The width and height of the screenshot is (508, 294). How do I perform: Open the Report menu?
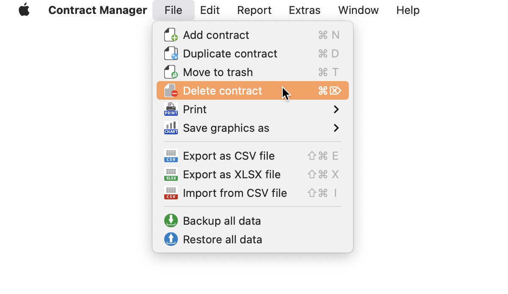click(254, 10)
